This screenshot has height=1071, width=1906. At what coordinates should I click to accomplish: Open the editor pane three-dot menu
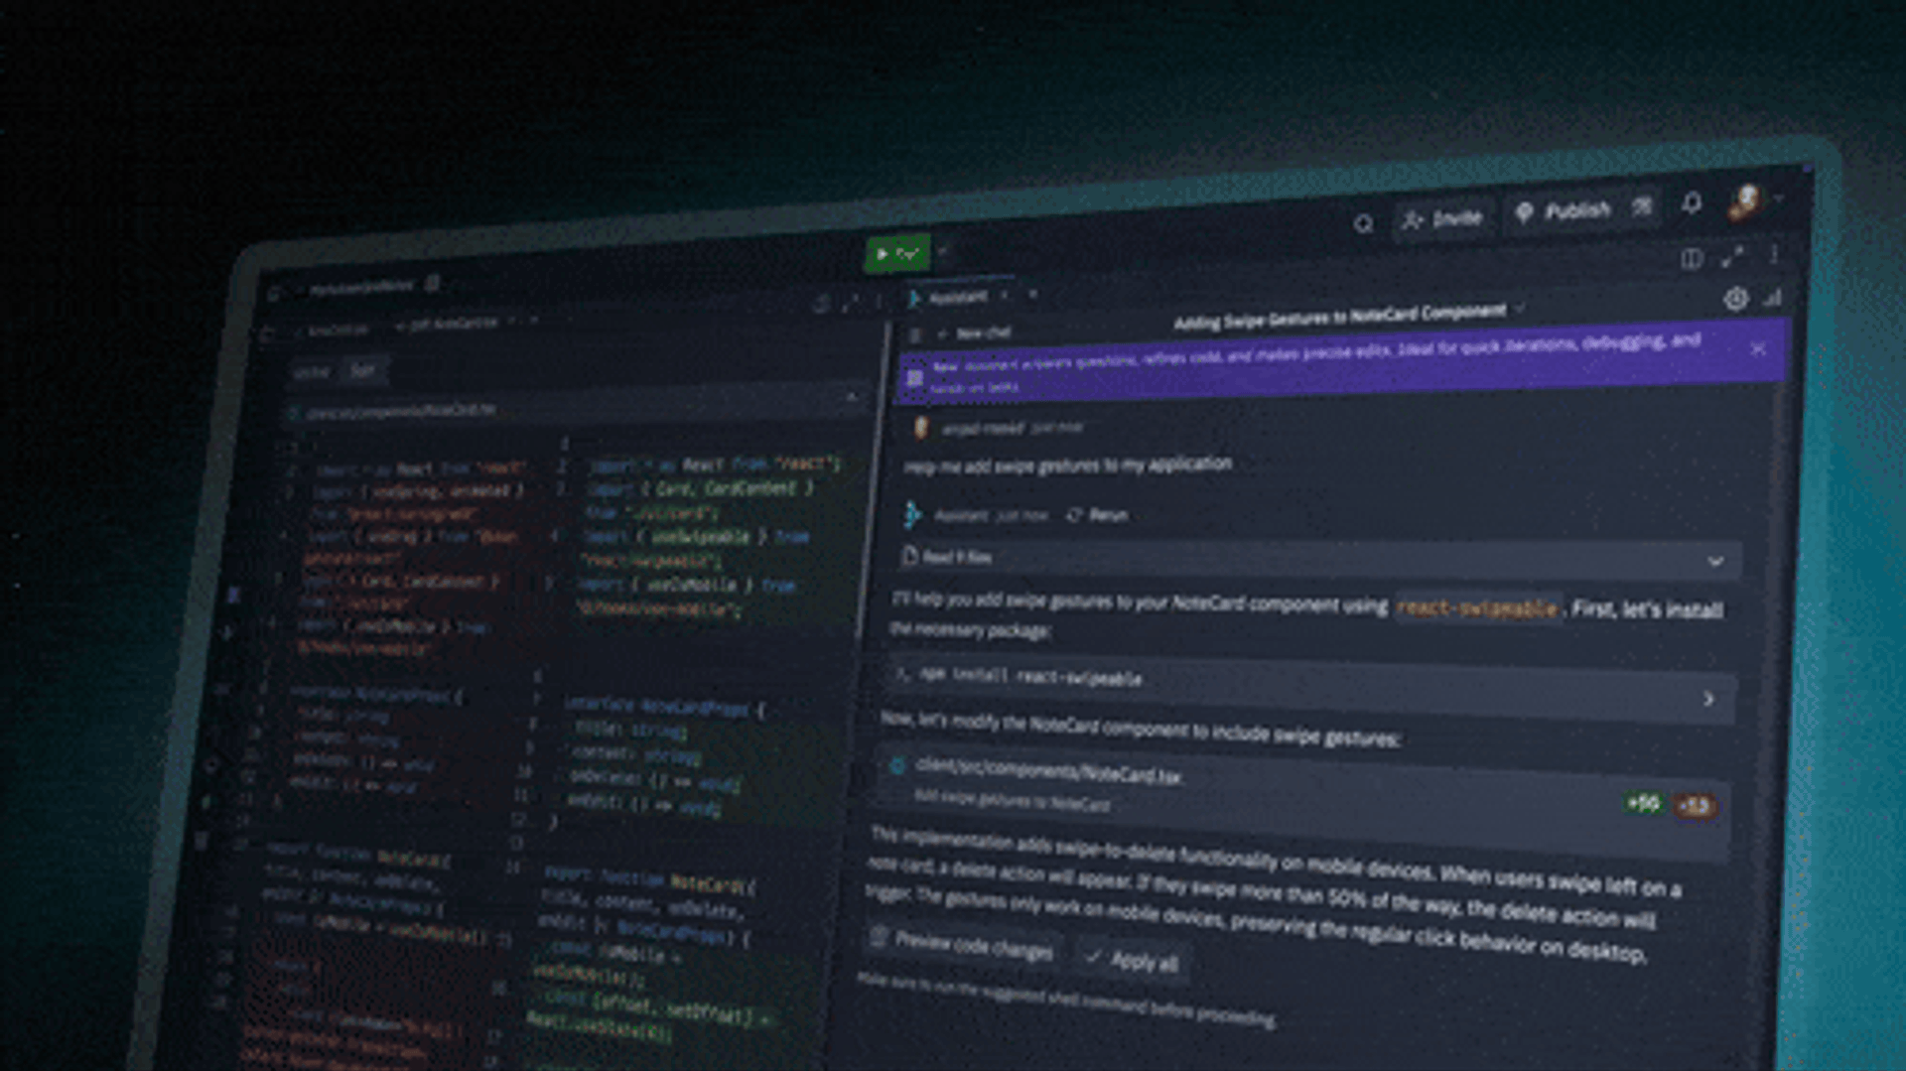point(880,302)
